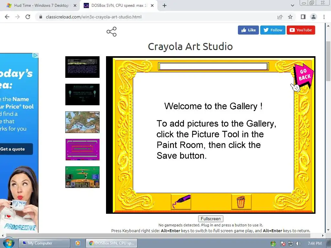Viewport: 331px width, 248px height.
Task: Click the scroll right arrow at bottom
Action: pos(323,235)
